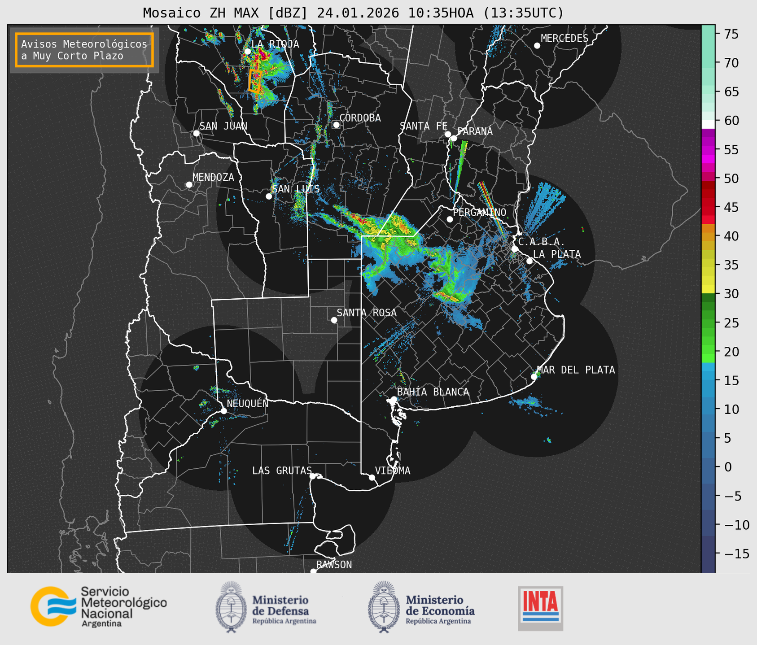Select the San Luis city marker dot
This screenshot has width=757, height=645.
(269, 196)
